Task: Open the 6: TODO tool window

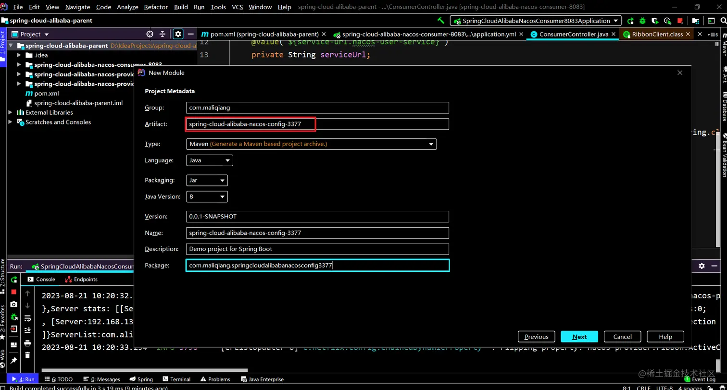Action: point(58,379)
